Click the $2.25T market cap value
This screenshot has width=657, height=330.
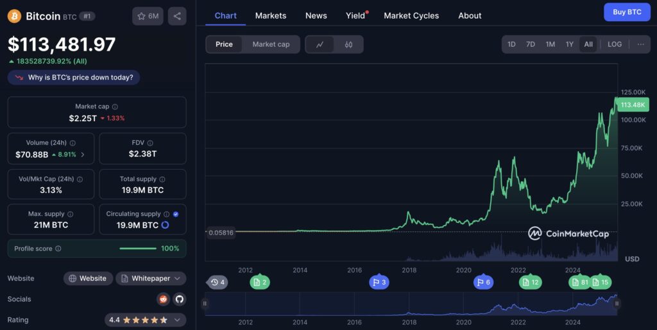(x=83, y=119)
